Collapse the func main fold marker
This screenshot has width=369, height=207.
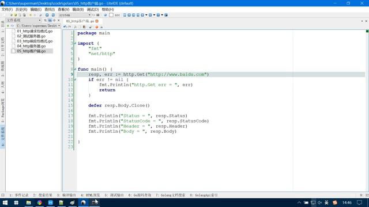coord(76,69)
